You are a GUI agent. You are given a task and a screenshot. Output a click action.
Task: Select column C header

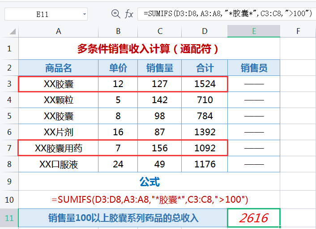point(160,31)
